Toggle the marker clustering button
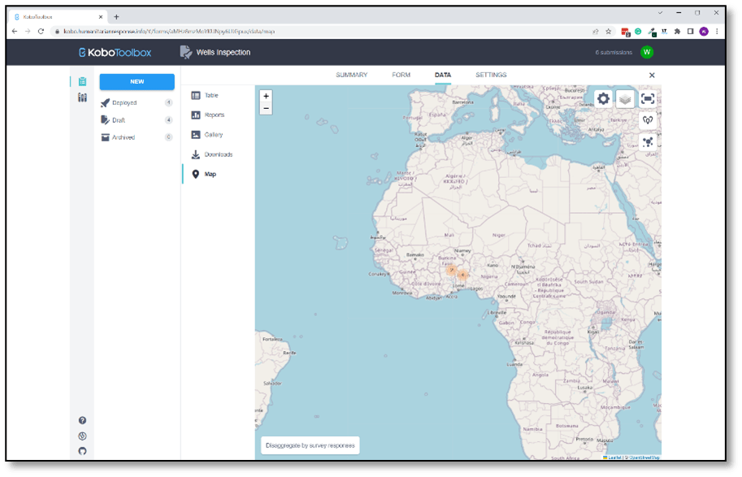The height and width of the screenshot is (477, 742). point(648,142)
